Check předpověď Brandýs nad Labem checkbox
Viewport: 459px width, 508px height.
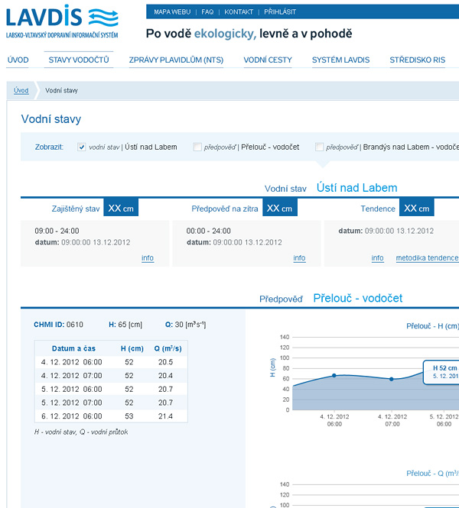coord(319,147)
